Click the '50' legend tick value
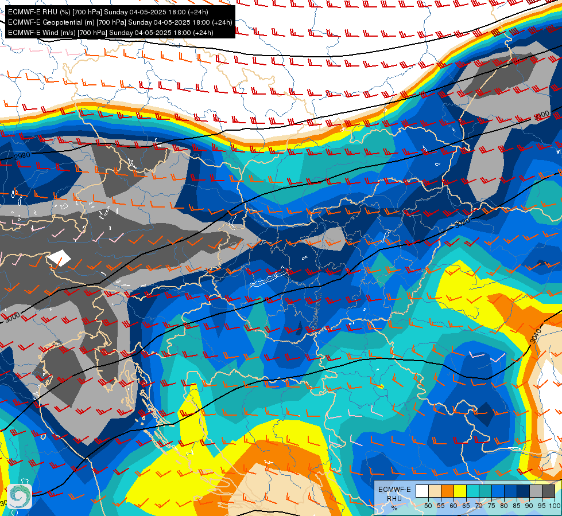 point(428,506)
